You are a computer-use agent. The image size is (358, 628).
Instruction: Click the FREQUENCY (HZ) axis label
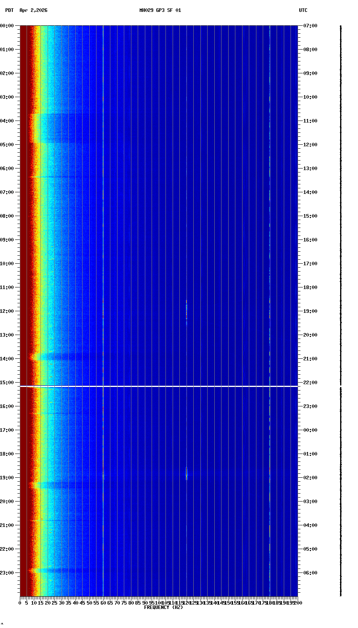[164, 607]
